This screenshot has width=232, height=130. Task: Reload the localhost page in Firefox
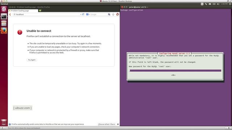pos(83,14)
